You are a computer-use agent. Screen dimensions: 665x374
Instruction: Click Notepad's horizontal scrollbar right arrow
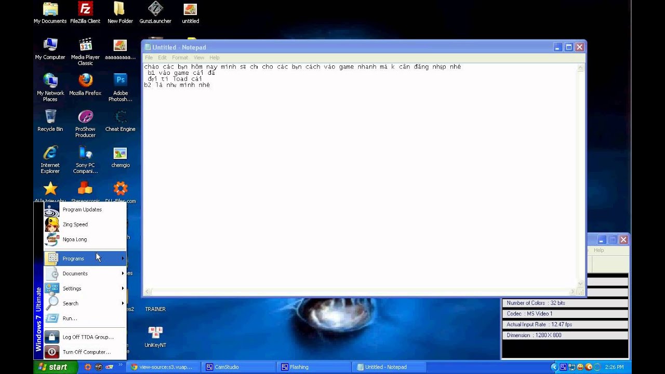point(573,292)
